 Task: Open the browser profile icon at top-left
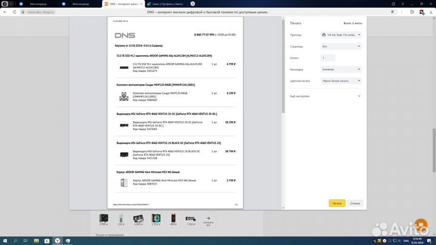point(5,4)
